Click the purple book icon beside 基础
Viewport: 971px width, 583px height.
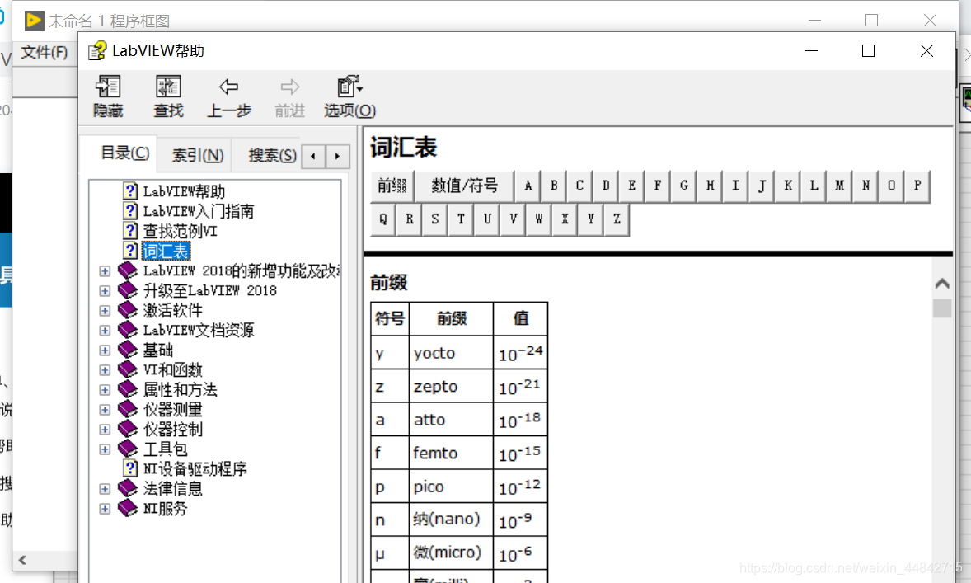128,350
